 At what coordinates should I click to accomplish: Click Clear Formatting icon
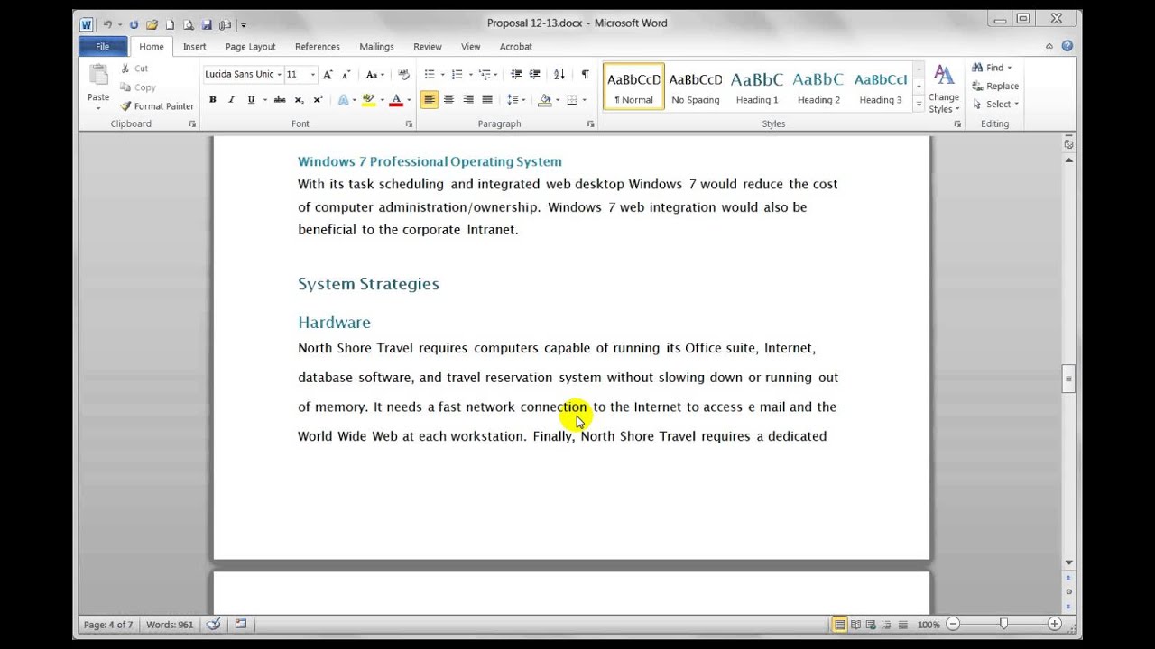point(403,75)
